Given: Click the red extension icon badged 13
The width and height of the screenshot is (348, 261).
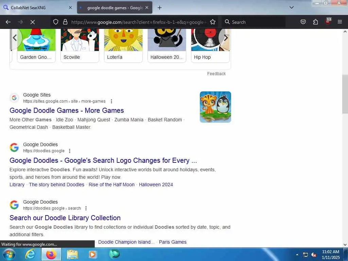Looking at the screenshot, I should [x=328, y=21].
